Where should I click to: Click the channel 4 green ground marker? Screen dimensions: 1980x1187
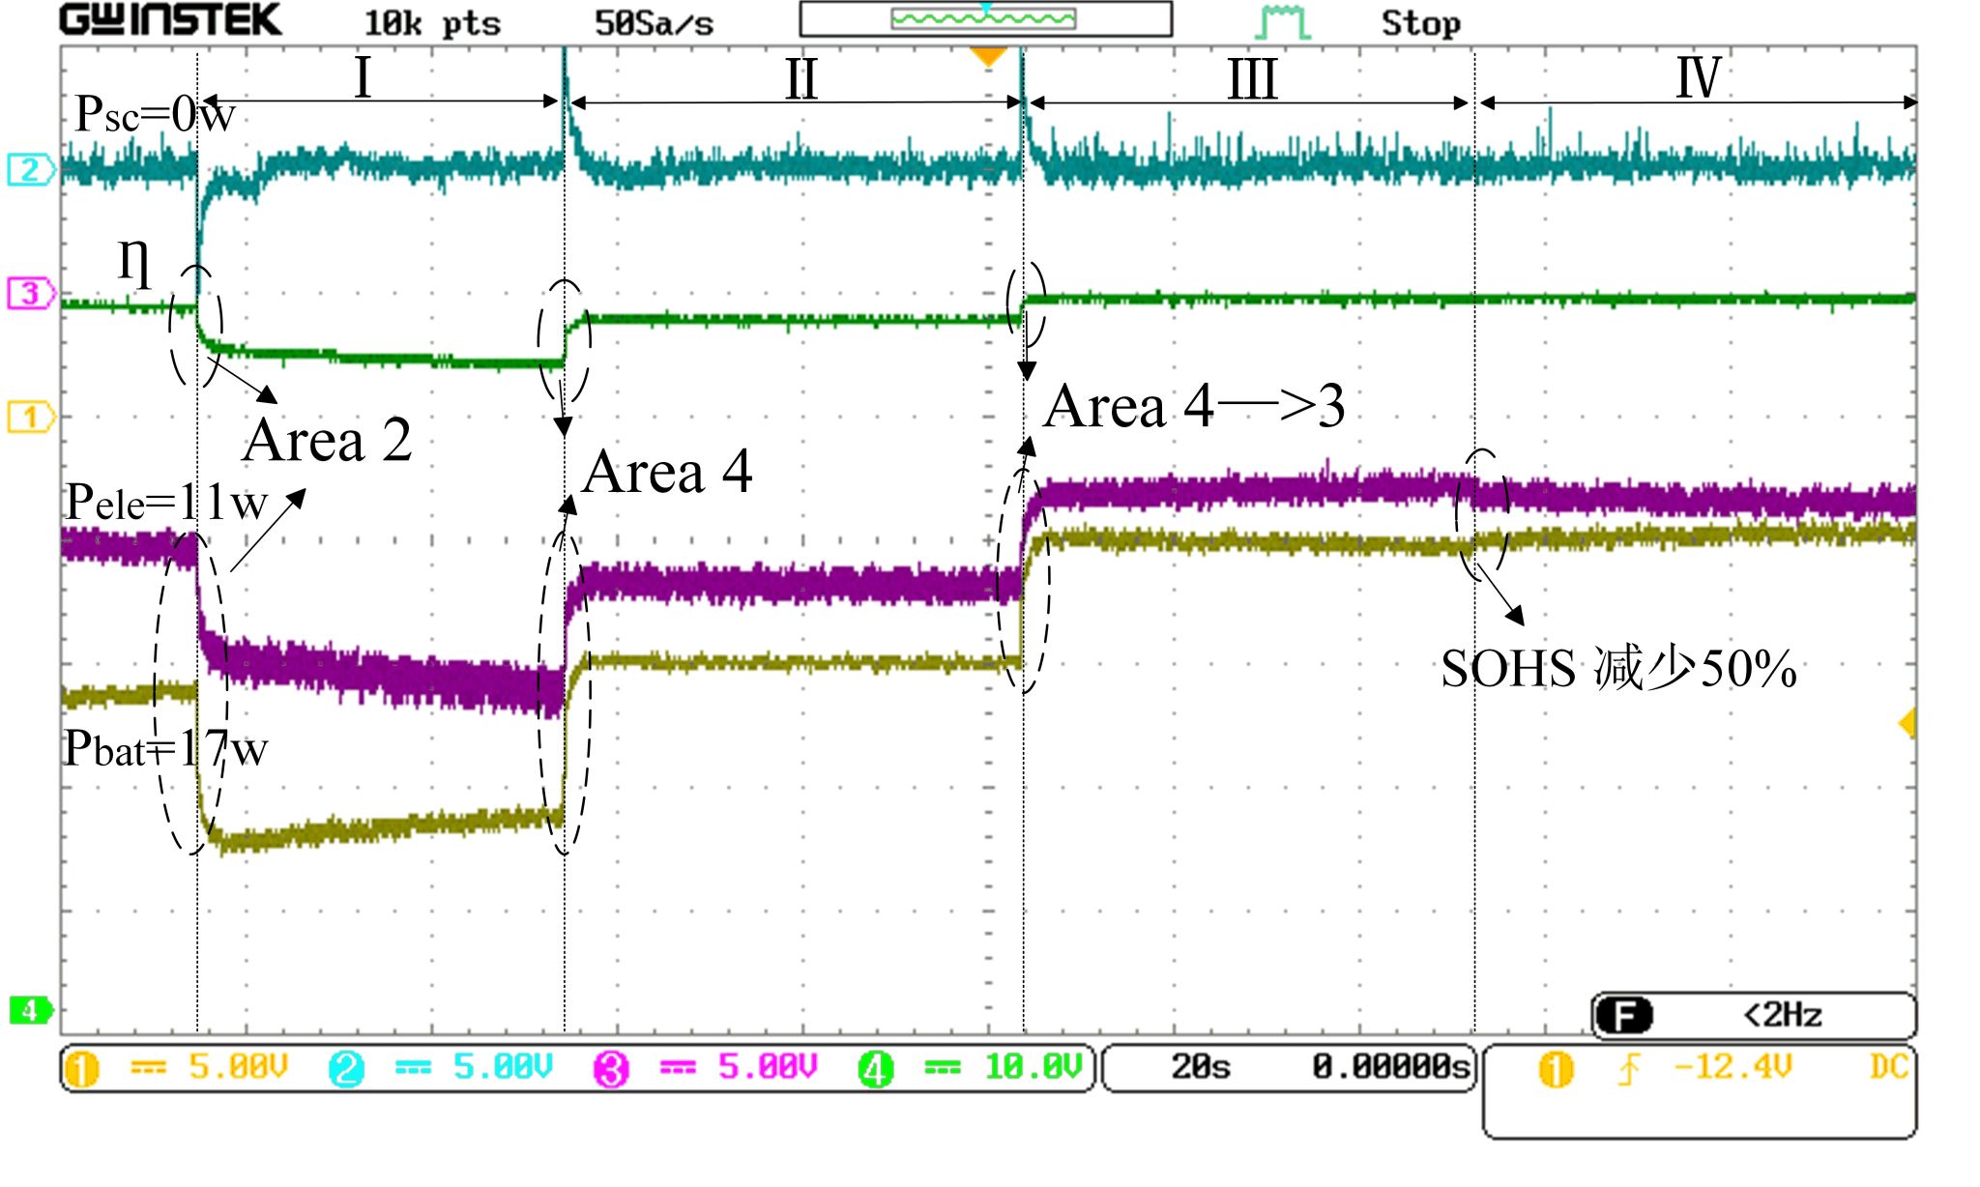coord(30,1011)
